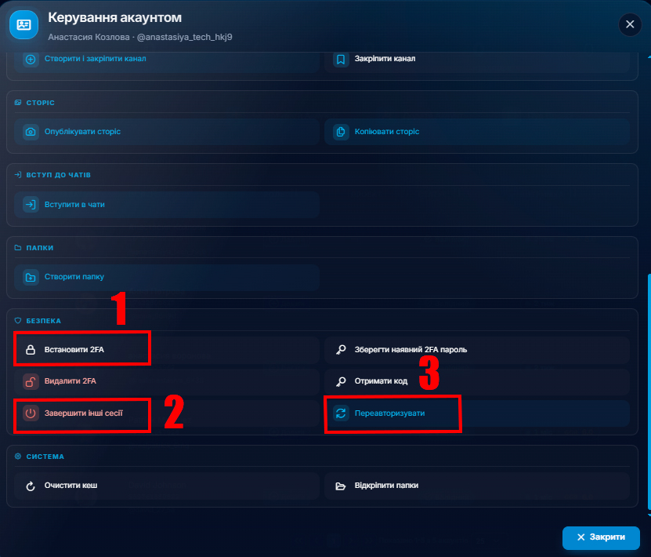Click the open-folder icon for Відкріпити папки

pyautogui.click(x=341, y=486)
